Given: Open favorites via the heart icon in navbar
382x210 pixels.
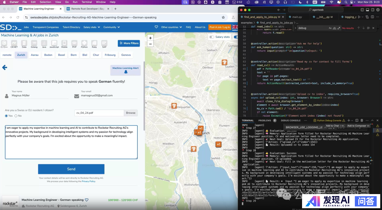Looking at the screenshot, I should (x=156, y=27).
